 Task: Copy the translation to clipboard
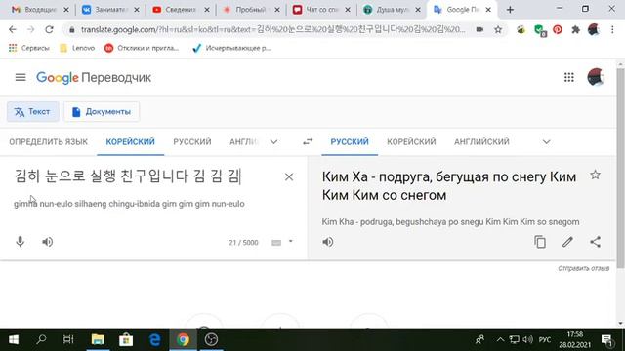[x=540, y=242]
